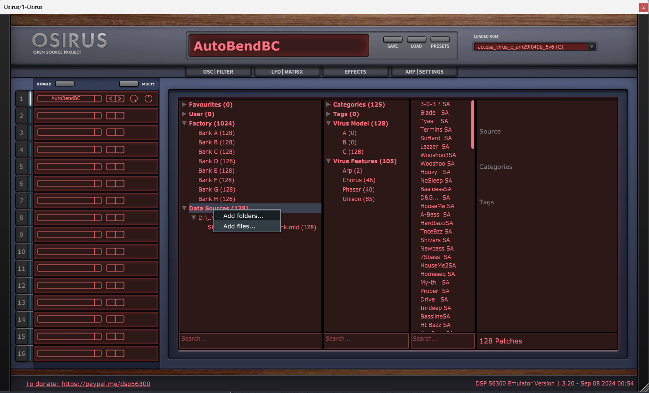Expand the Tags (0) node

click(x=329, y=114)
